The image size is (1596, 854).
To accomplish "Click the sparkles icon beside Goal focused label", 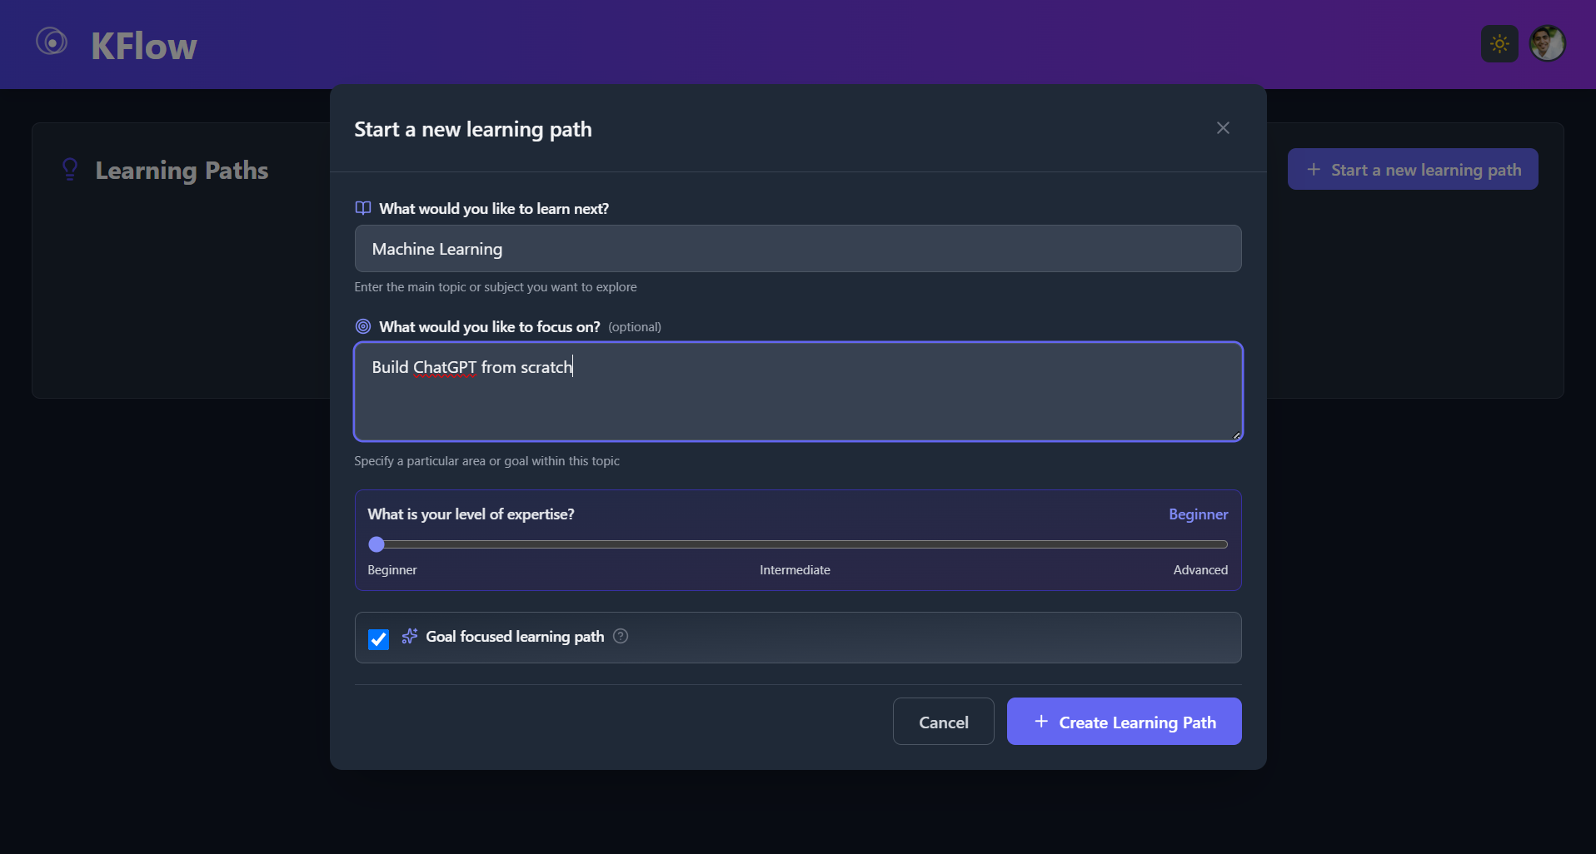I will [409, 635].
